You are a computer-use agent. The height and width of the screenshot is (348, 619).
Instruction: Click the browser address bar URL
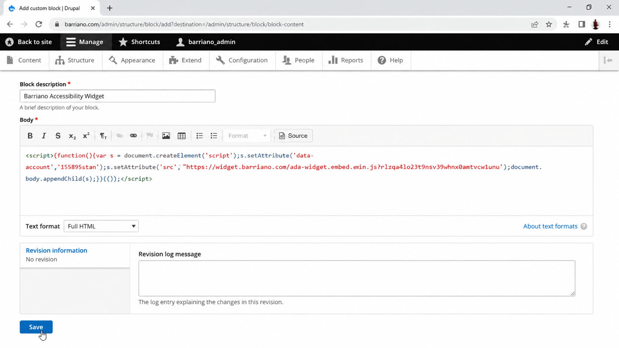tap(184, 24)
